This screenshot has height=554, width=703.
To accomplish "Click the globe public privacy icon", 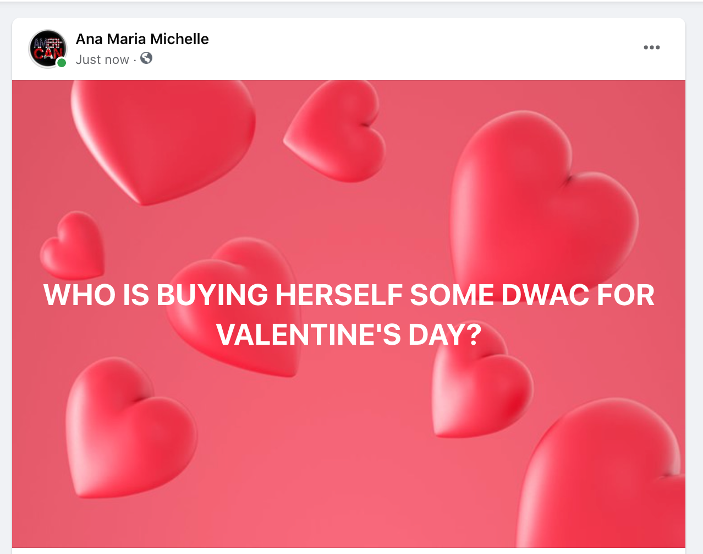I will pyautogui.click(x=146, y=58).
